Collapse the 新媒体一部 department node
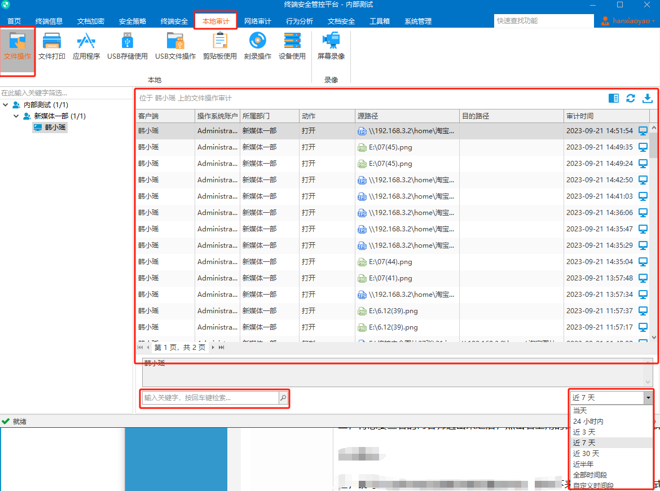This screenshot has width=660, height=491. [16, 116]
